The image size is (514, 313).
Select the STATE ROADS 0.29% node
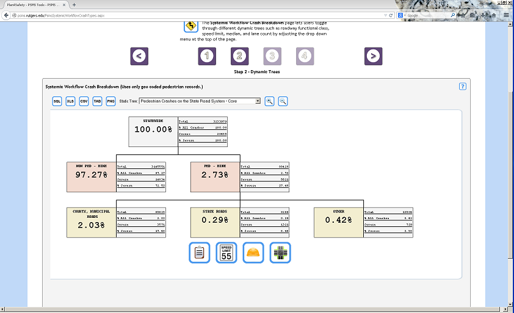point(215,223)
